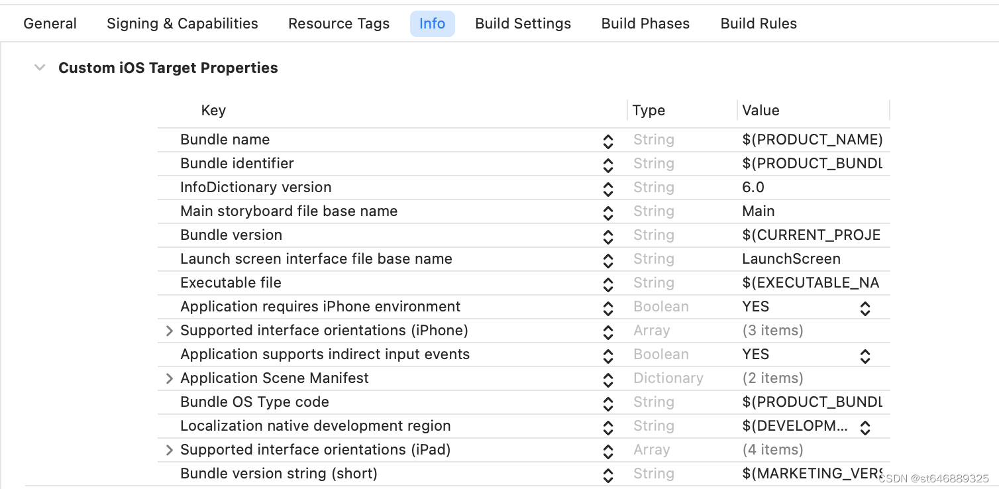The width and height of the screenshot is (999, 489).
Task: Select Main storyboard file base name key
Action: coord(289,211)
